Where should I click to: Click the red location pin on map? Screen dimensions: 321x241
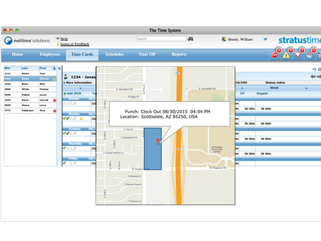[x=158, y=141]
